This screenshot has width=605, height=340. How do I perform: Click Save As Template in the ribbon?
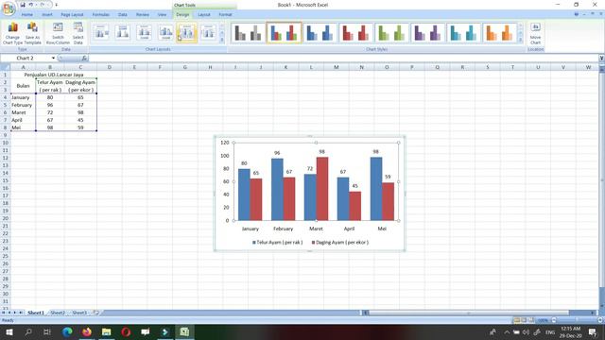32,33
